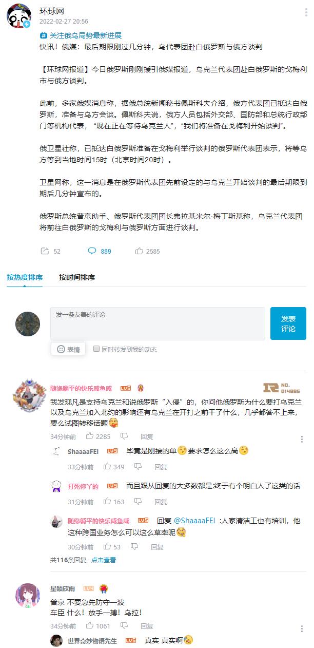This screenshot has height=648, width=314.
Task: Open the 关注俄乌局势最新进展 topic link
Action: point(81,35)
